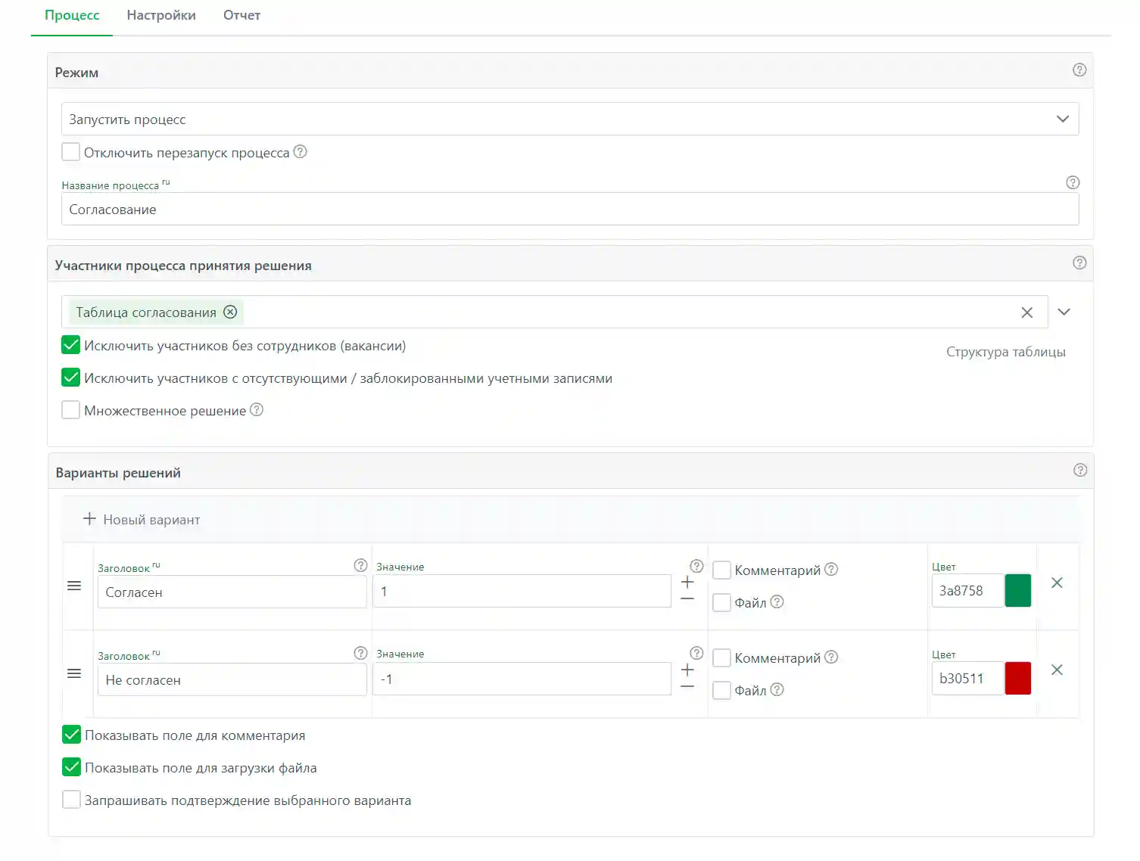Edit the Цвет hex field 3a8758
Image resolution: width=1140 pixels, height=861 pixels.
(967, 591)
